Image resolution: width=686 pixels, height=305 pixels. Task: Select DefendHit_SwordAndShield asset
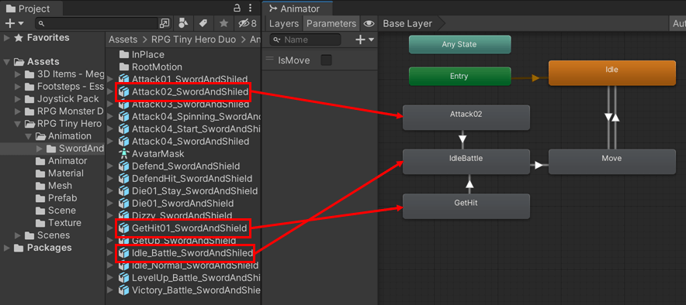pyautogui.click(x=185, y=179)
